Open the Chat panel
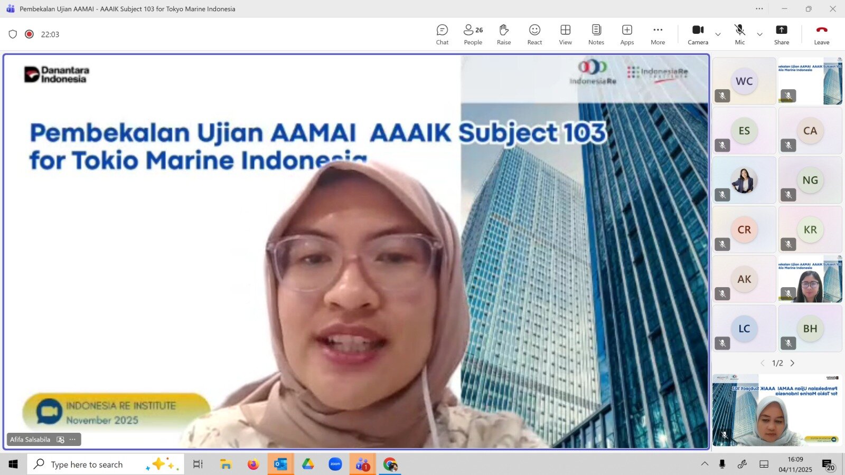Viewport: 845px width, 475px height. [x=442, y=35]
